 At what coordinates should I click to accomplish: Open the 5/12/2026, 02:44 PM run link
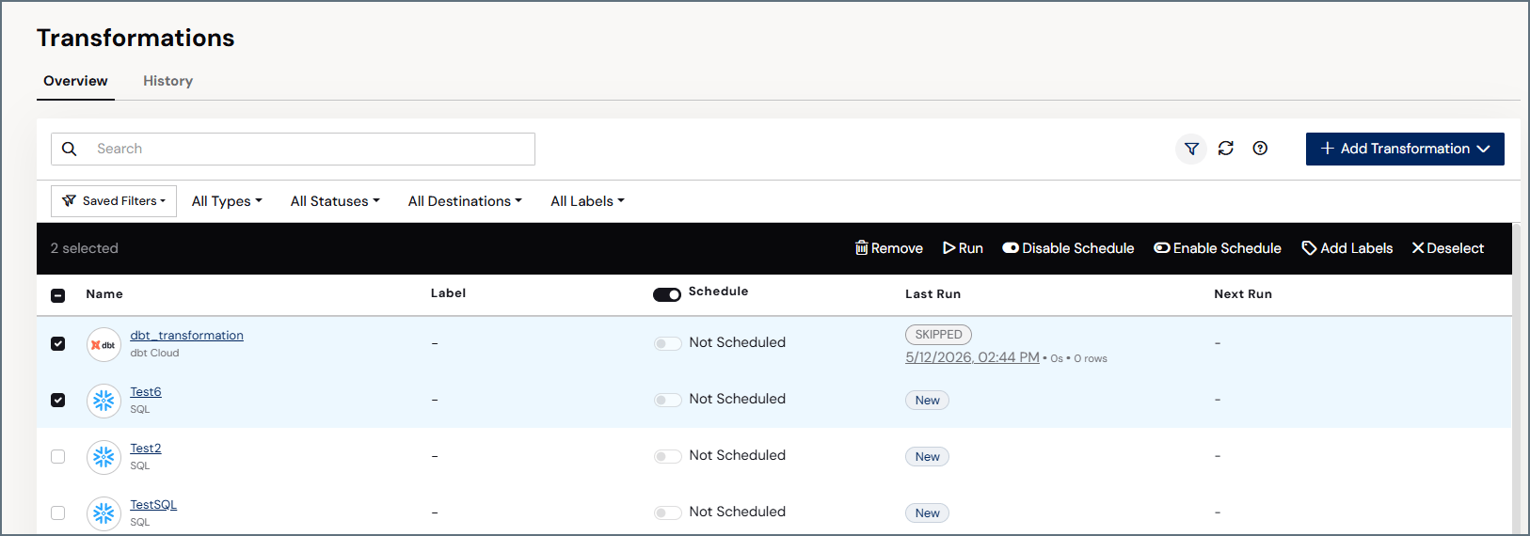click(972, 357)
